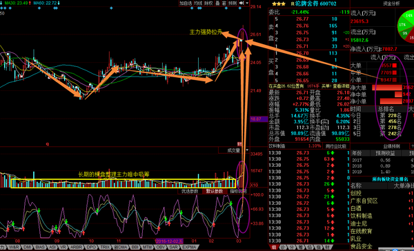Click the three-star rating icon beside stock name
414x251 pixels.
[x=279, y=3]
